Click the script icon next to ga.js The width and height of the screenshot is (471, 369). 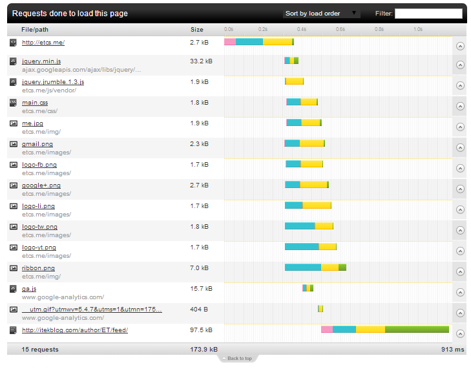13,289
